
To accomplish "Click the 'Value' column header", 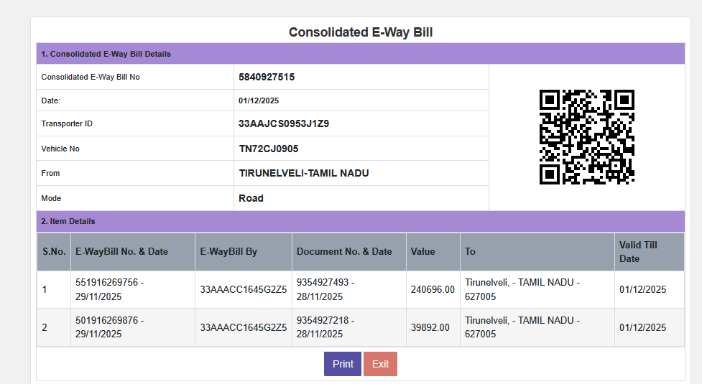I will coord(422,252).
